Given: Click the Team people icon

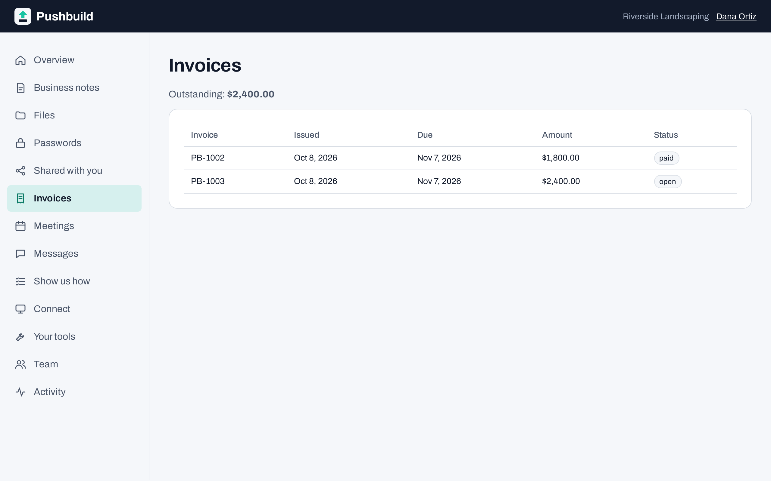Looking at the screenshot, I should (x=20, y=365).
